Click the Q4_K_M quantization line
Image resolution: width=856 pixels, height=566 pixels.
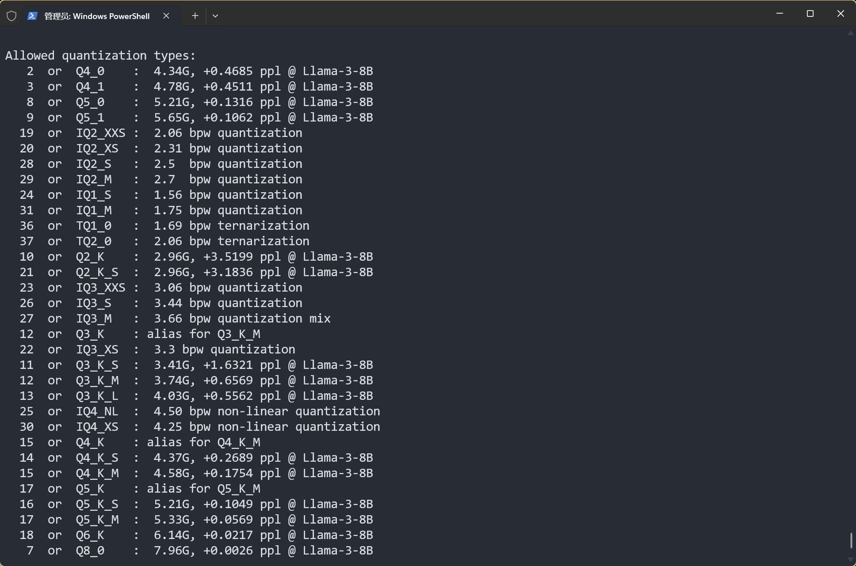pos(196,473)
